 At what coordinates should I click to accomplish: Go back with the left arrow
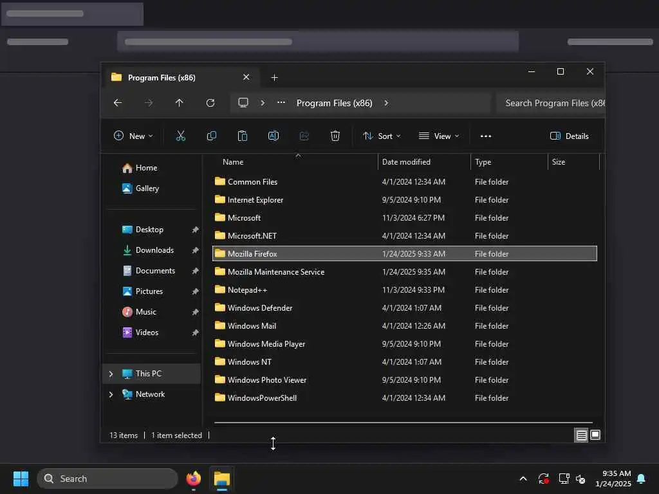point(118,103)
